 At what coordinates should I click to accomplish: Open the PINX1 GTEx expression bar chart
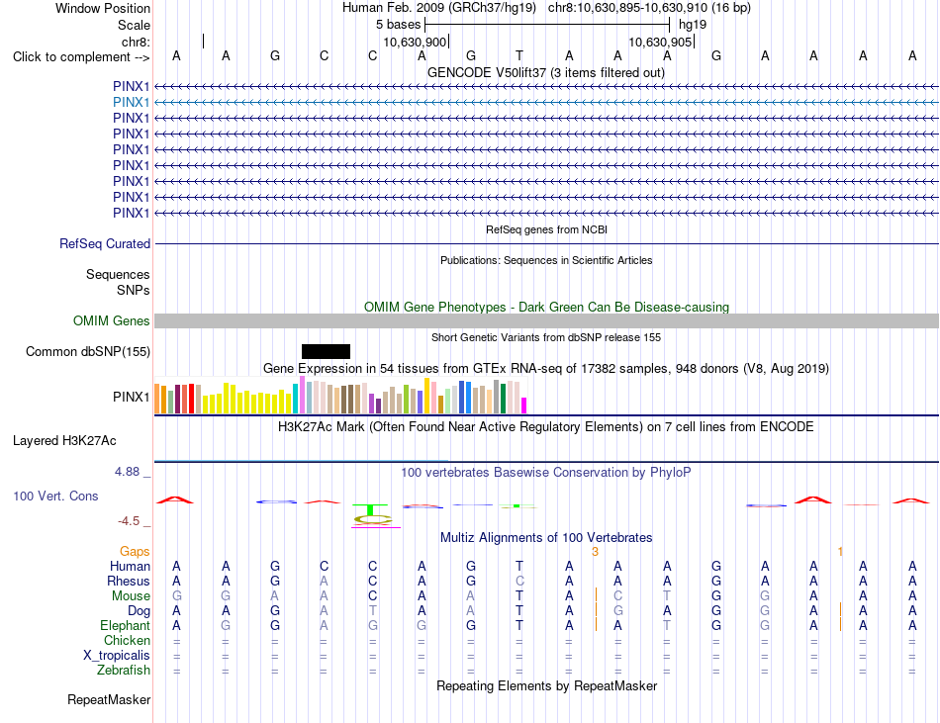point(340,396)
